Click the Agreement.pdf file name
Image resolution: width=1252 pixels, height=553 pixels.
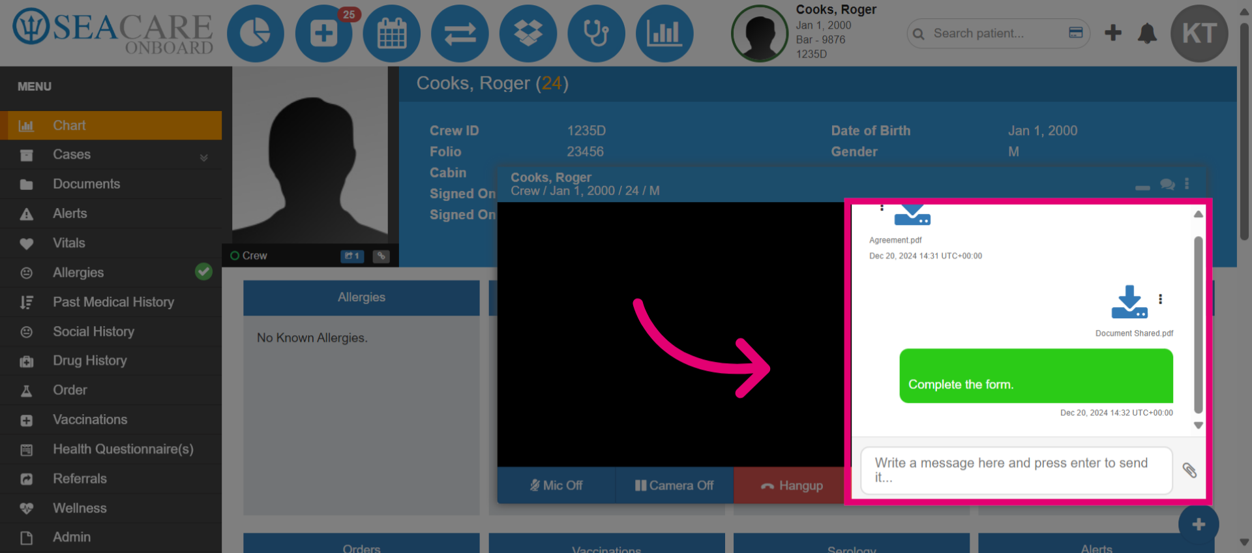click(895, 240)
